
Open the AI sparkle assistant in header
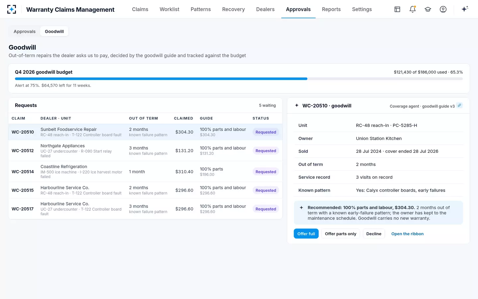pos(465,9)
